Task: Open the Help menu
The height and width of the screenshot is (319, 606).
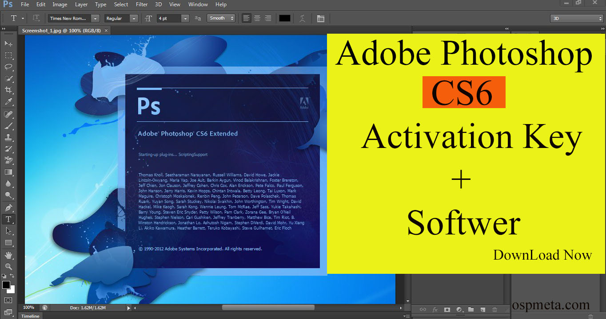Action: [x=221, y=4]
